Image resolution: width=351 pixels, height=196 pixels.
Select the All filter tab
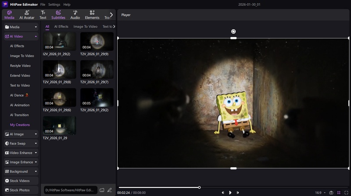pos(47,27)
